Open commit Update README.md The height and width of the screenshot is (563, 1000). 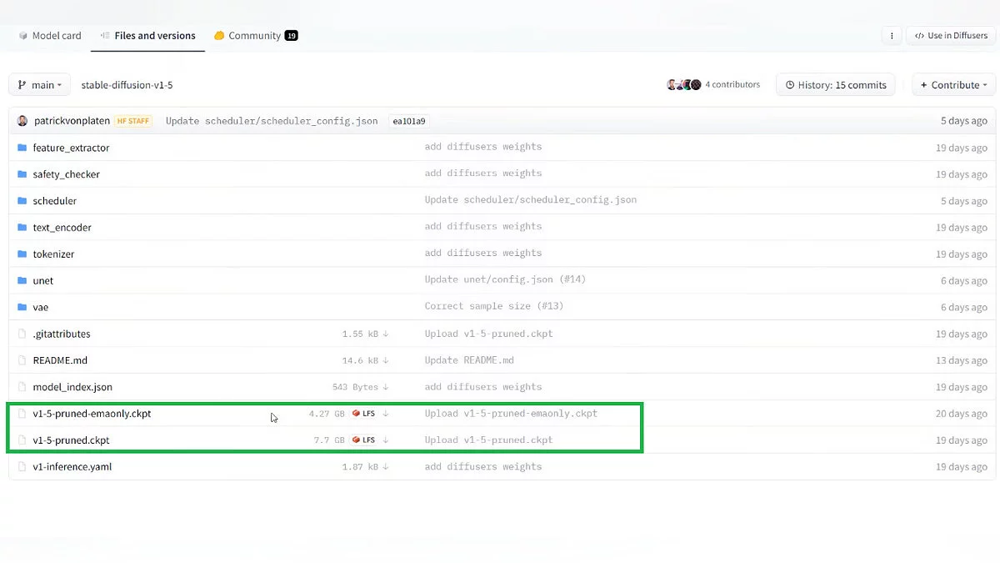coord(469,360)
